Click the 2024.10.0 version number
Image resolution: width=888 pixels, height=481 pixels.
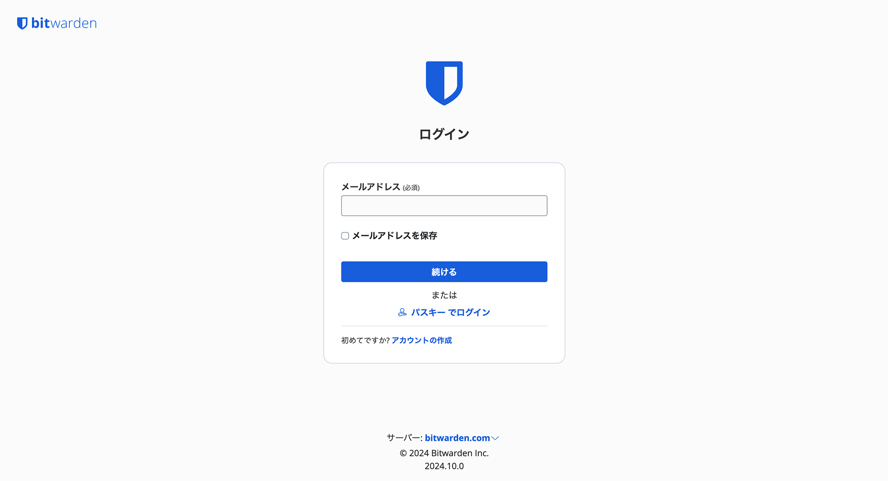pos(444,466)
